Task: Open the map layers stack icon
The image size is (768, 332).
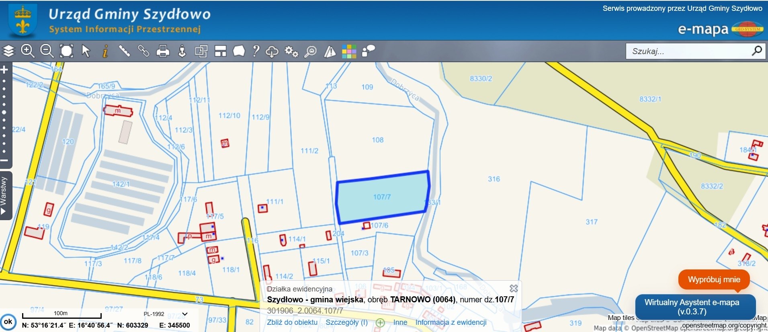Action: pyautogui.click(x=9, y=51)
